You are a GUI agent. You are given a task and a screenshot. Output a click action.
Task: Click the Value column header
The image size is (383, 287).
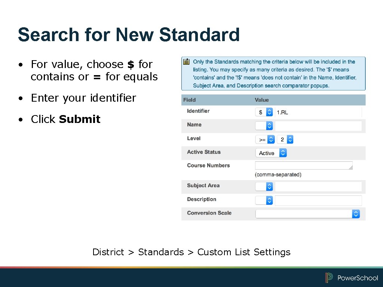tap(261, 100)
